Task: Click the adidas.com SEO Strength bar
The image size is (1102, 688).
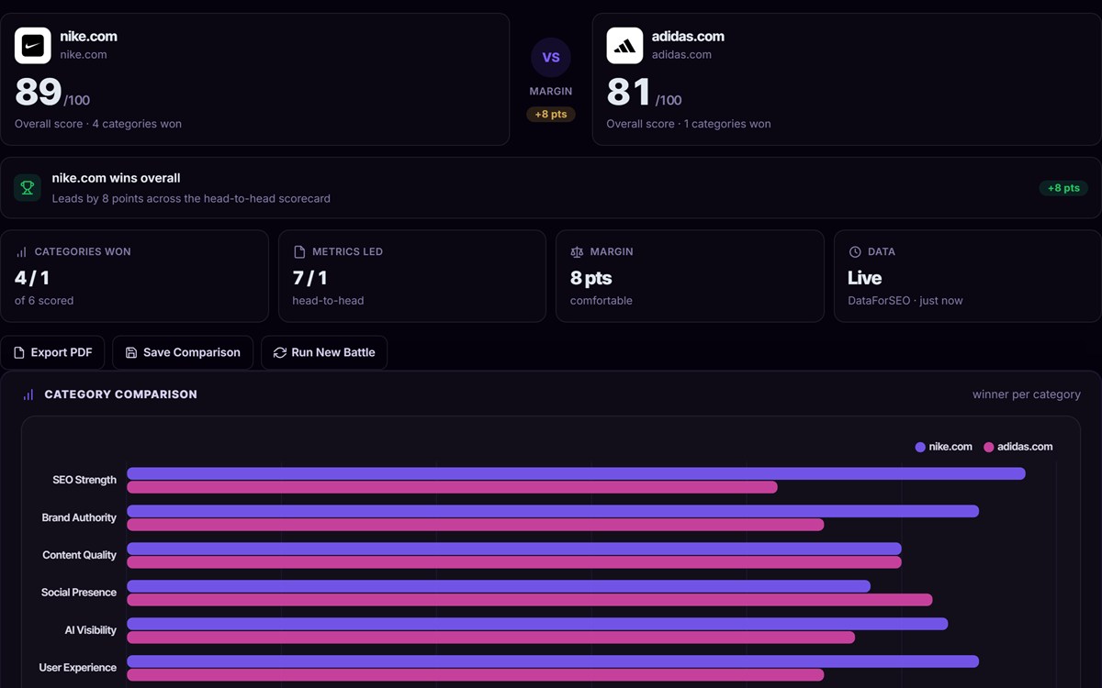Action: tap(452, 487)
